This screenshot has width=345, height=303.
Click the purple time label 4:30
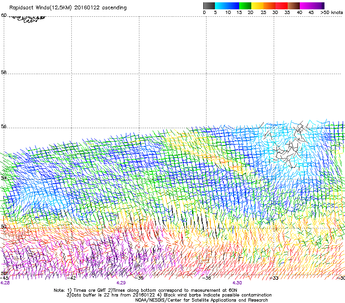(x=237, y=283)
